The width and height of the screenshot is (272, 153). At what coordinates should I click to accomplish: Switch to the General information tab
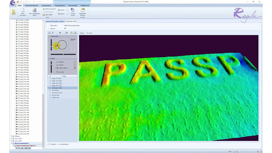tap(52, 21)
